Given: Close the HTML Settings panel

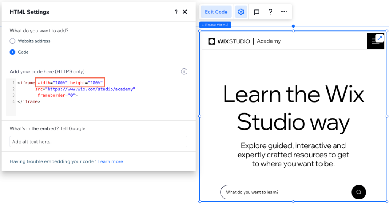Looking at the screenshot, I should [185, 12].
